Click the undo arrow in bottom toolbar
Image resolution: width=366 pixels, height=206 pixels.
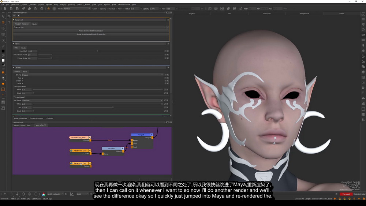click(x=5, y=194)
